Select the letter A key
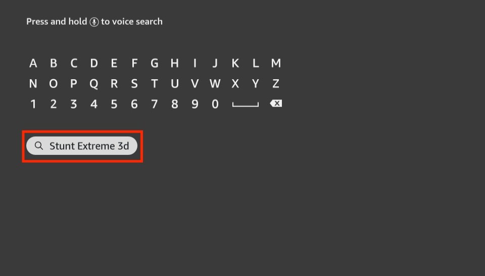 (33, 64)
